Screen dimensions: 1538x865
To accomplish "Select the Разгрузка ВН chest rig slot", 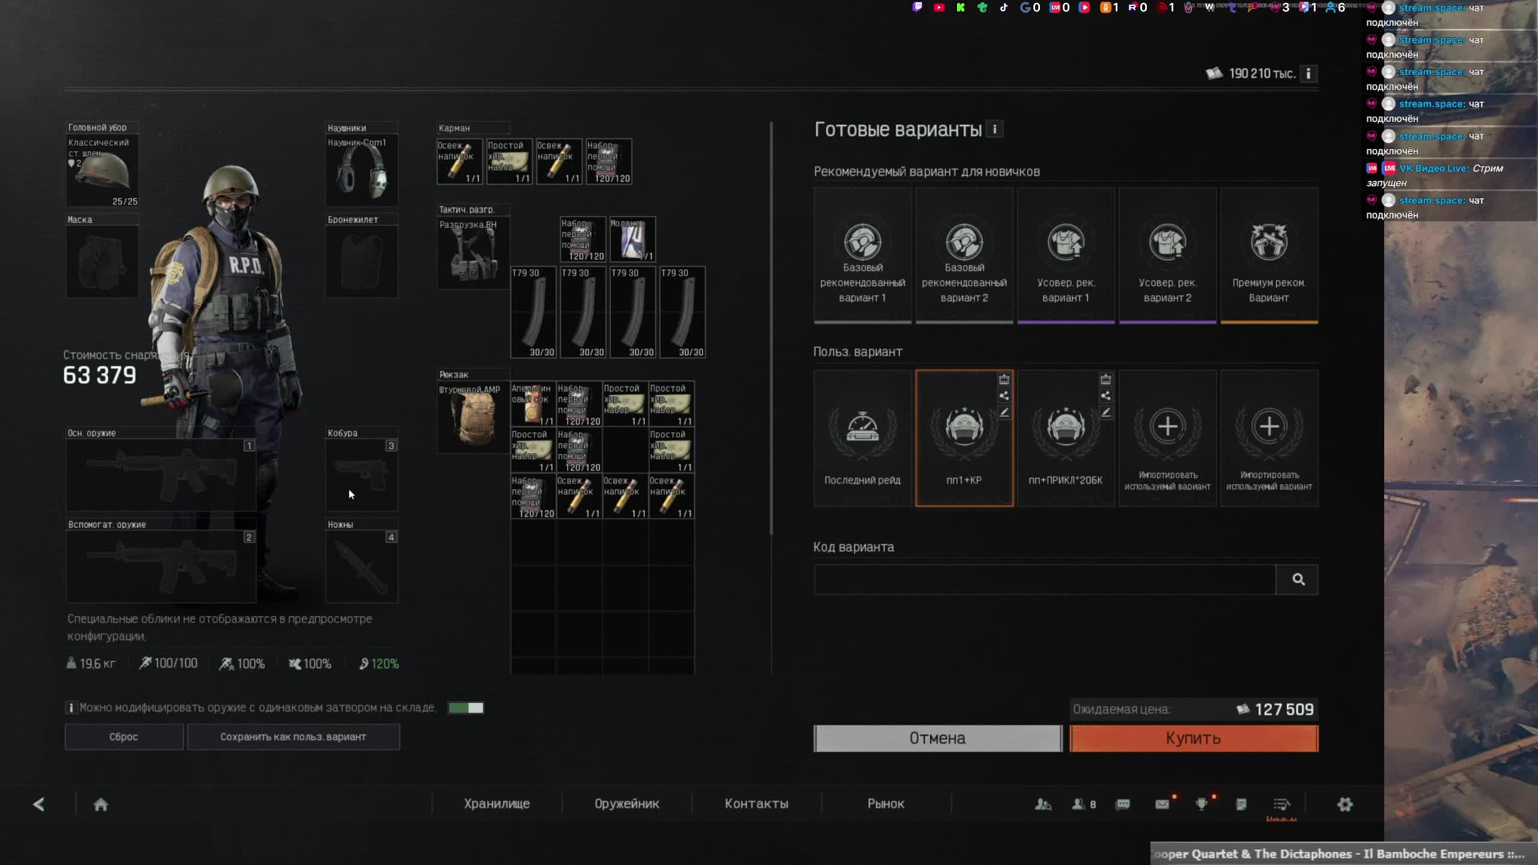I will (473, 253).
